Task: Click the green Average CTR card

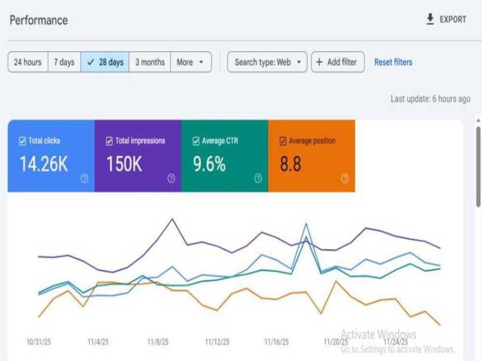Action: tap(225, 156)
